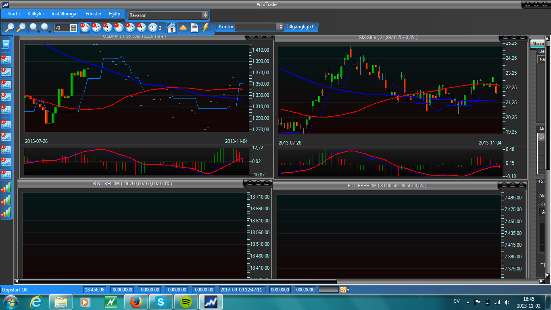The width and height of the screenshot is (551, 310).
Task: Click the yellow lightning bolt icon
Action: [206, 27]
